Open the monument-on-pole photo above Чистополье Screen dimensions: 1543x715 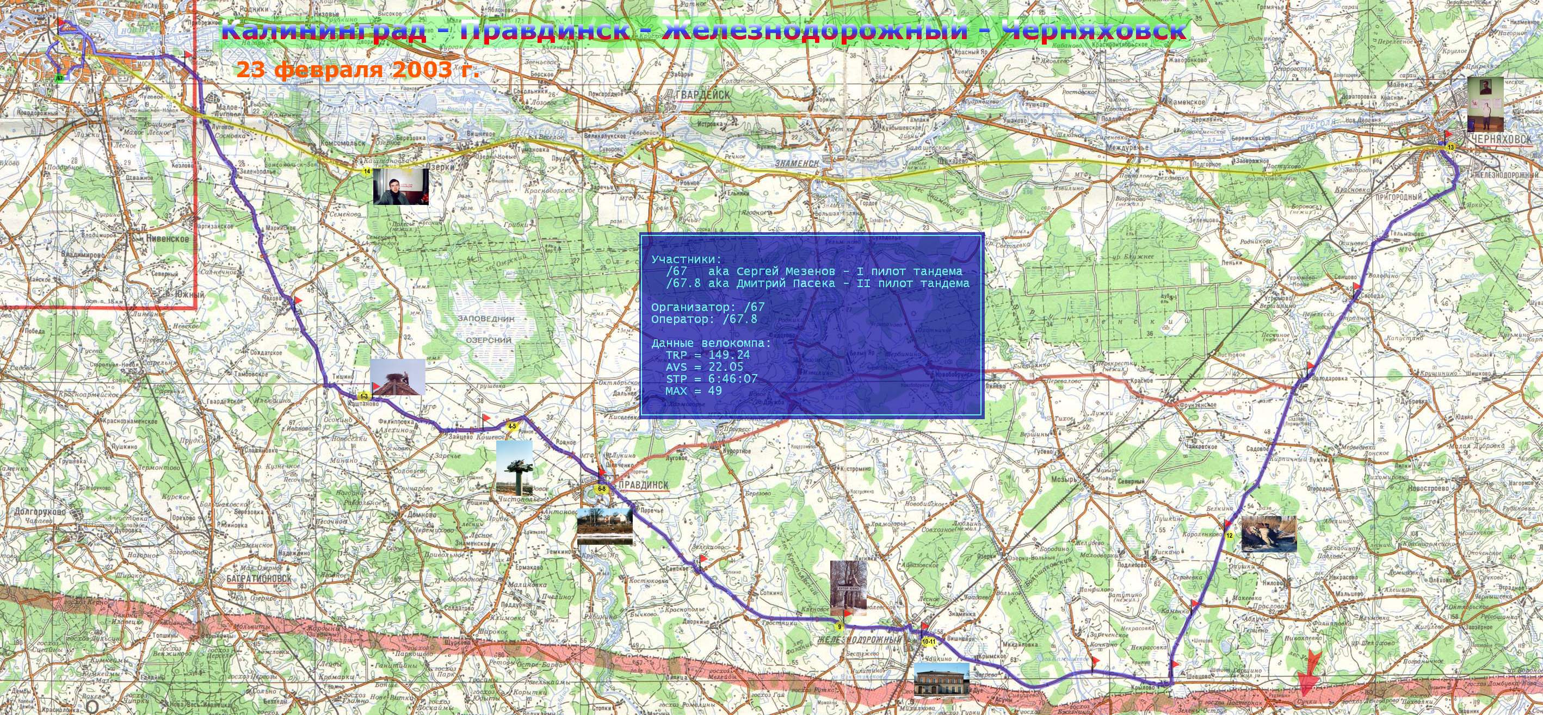[x=514, y=467]
